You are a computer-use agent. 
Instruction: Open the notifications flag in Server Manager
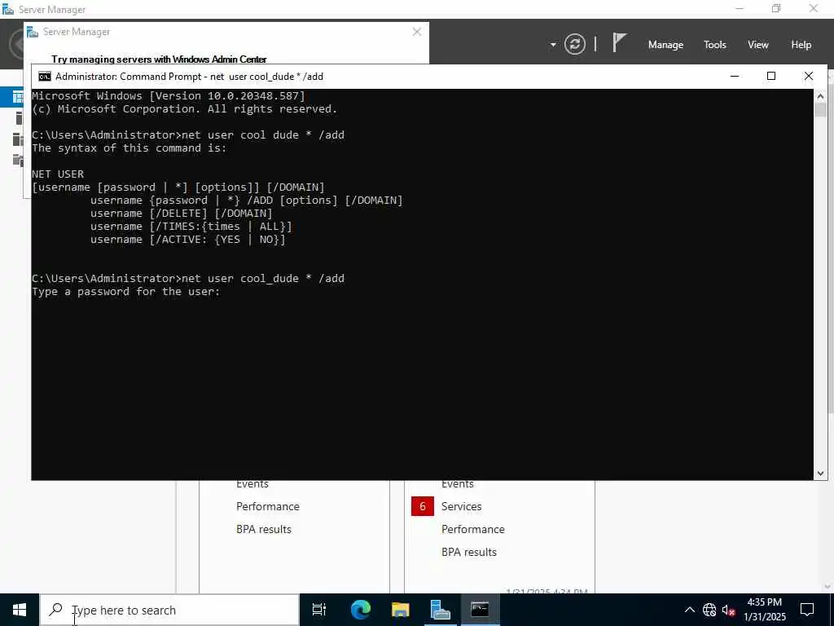pos(619,42)
